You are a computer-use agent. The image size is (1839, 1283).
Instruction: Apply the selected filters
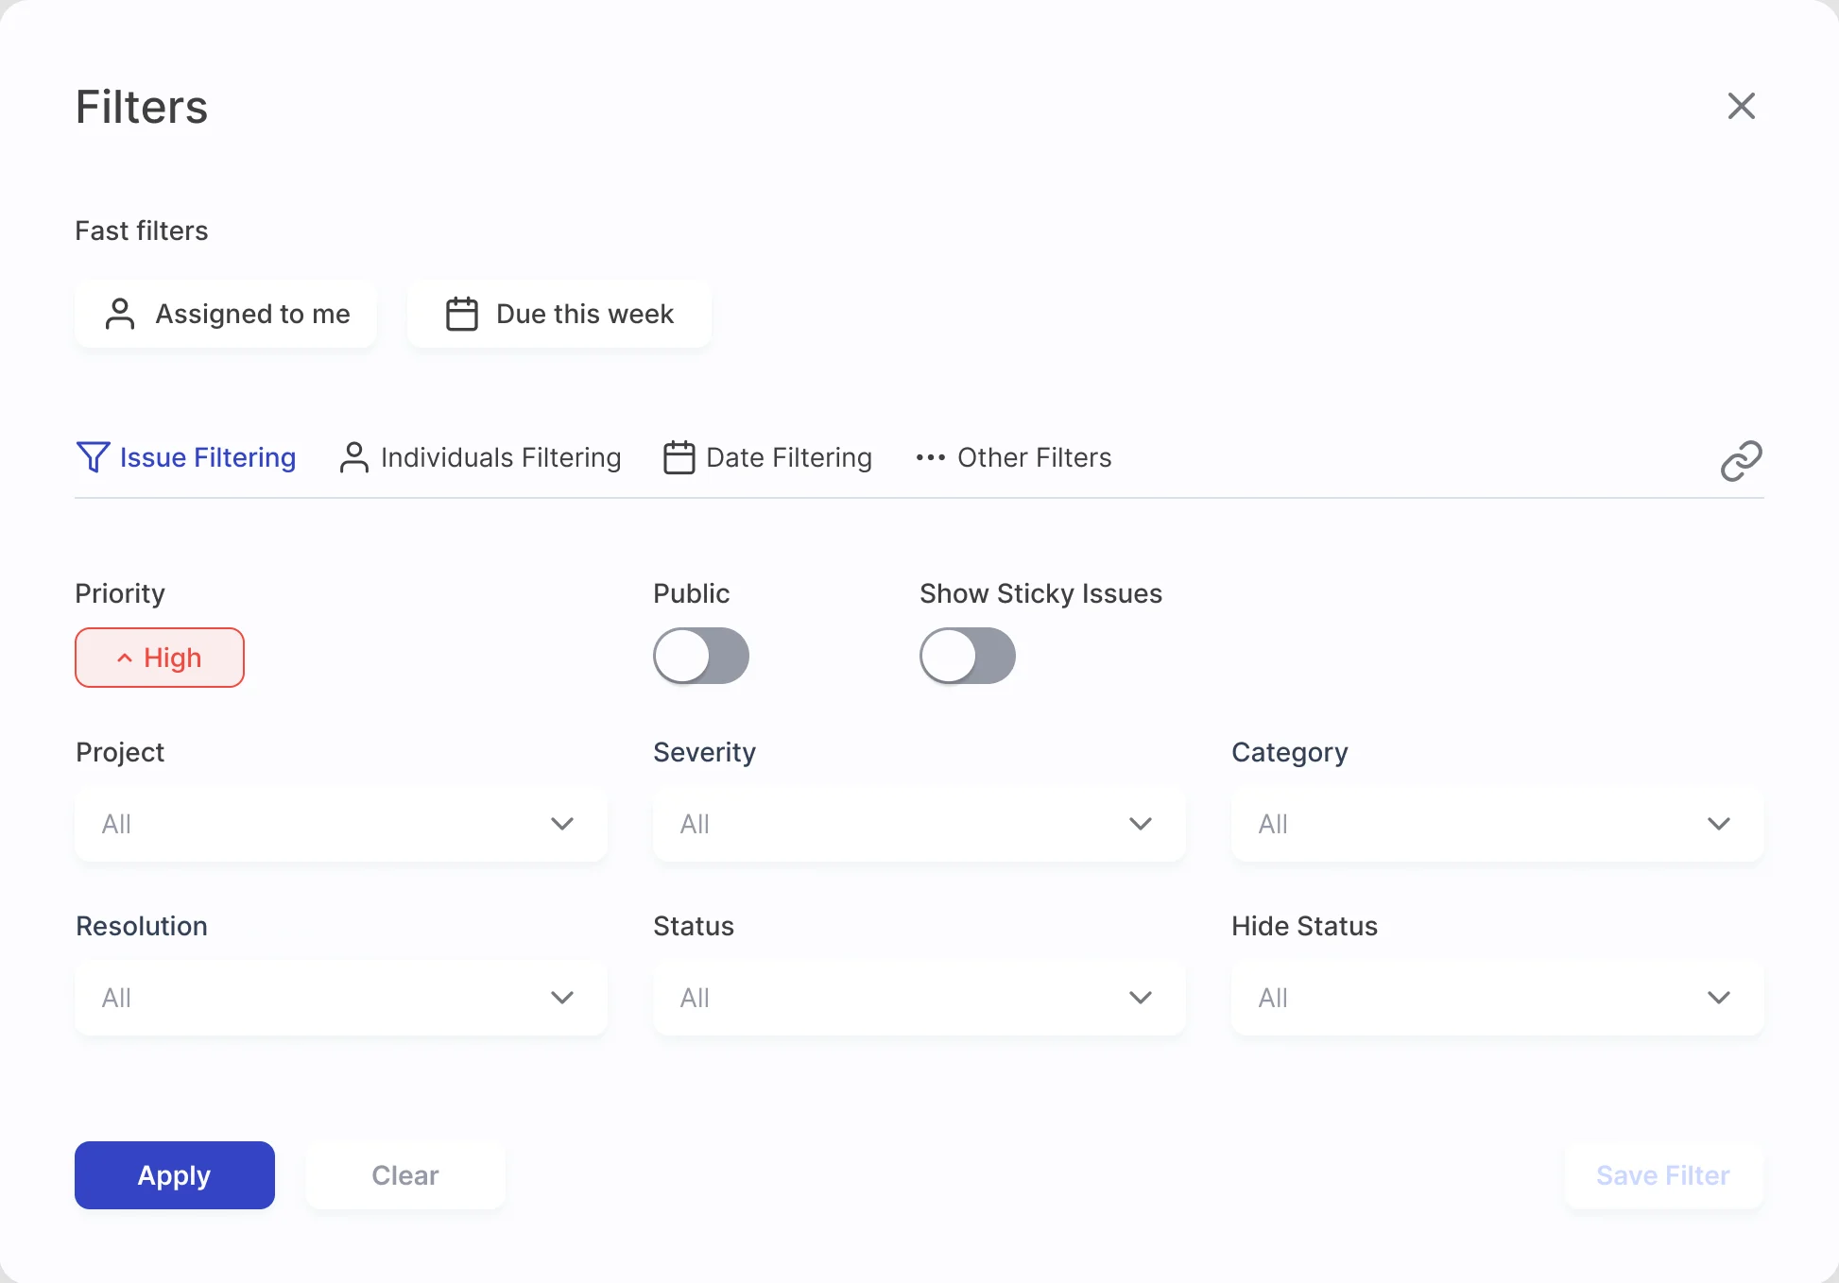(x=175, y=1175)
